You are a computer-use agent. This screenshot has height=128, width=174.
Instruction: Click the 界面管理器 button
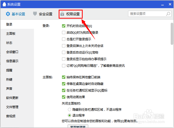(78, 126)
